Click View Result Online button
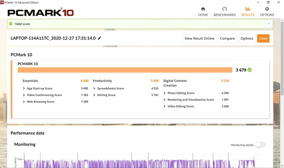 (199, 38)
